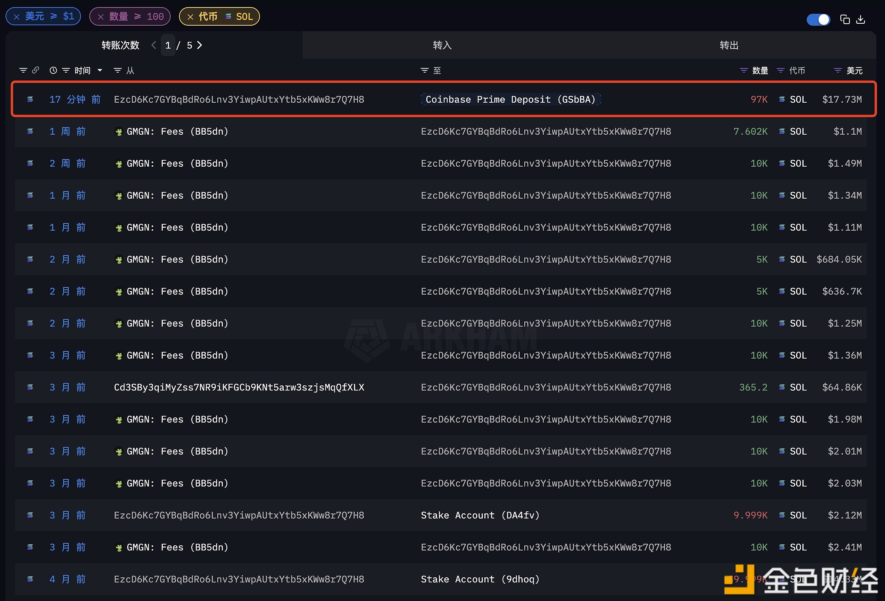Image resolution: width=885 pixels, height=601 pixels.
Task: Click the 365.2 amount
Action: (753, 387)
